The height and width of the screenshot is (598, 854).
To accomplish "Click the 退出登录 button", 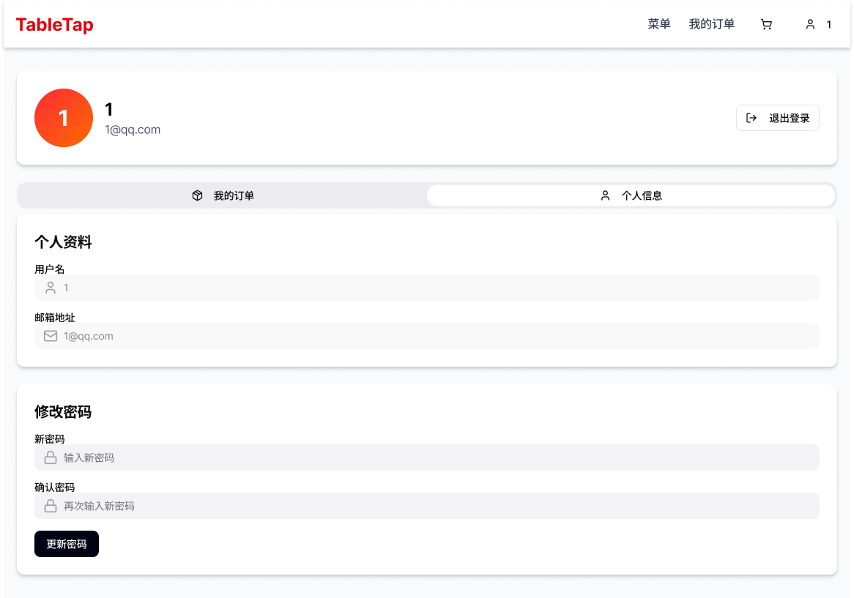I will click(778, 118).
